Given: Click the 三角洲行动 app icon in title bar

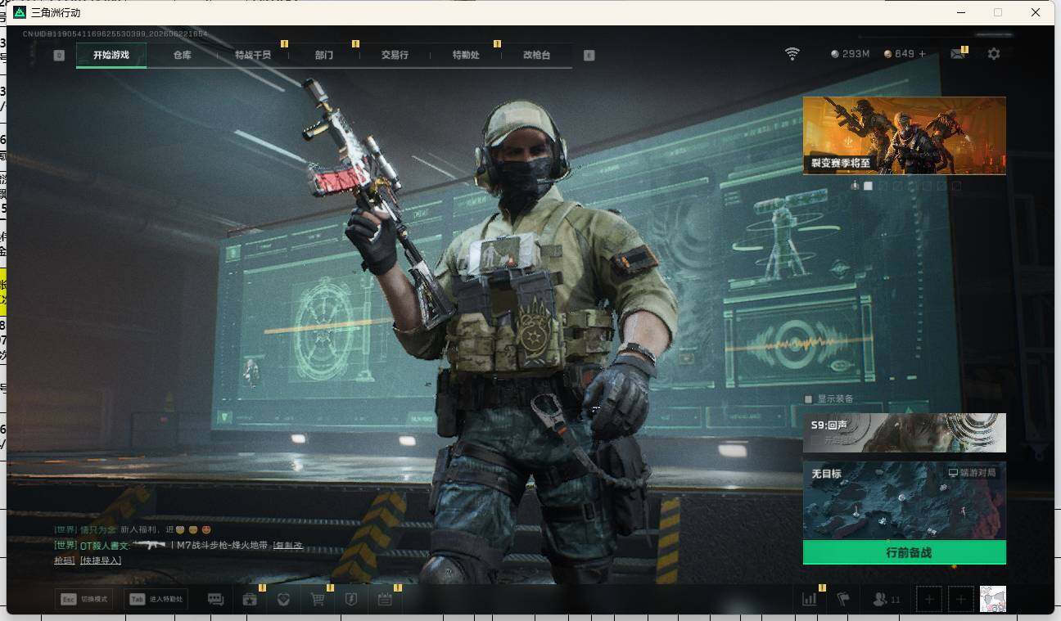Looking at the screenshot, I should [20, 12].
